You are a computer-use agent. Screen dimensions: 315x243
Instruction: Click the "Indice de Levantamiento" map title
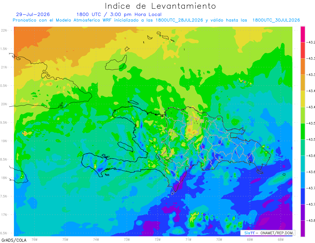click(x=160, y=6)
